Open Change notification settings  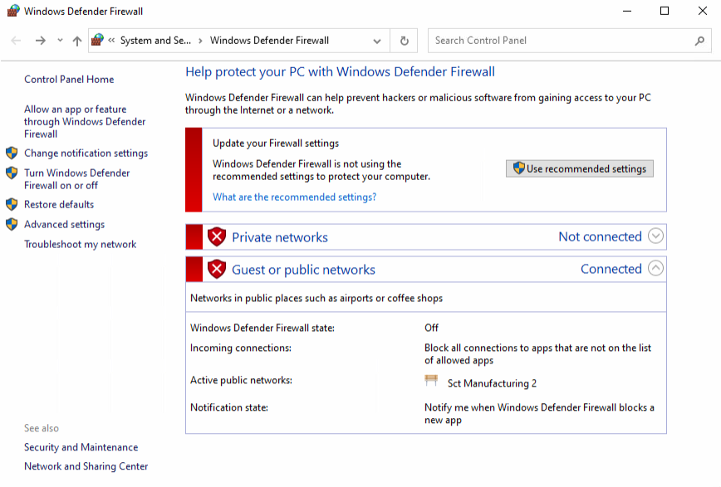pos(86,153)
